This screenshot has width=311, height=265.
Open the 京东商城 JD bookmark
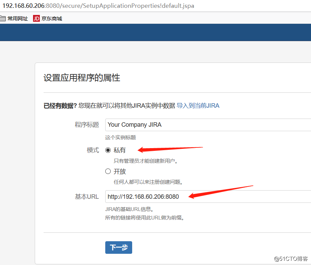point(48,19)
